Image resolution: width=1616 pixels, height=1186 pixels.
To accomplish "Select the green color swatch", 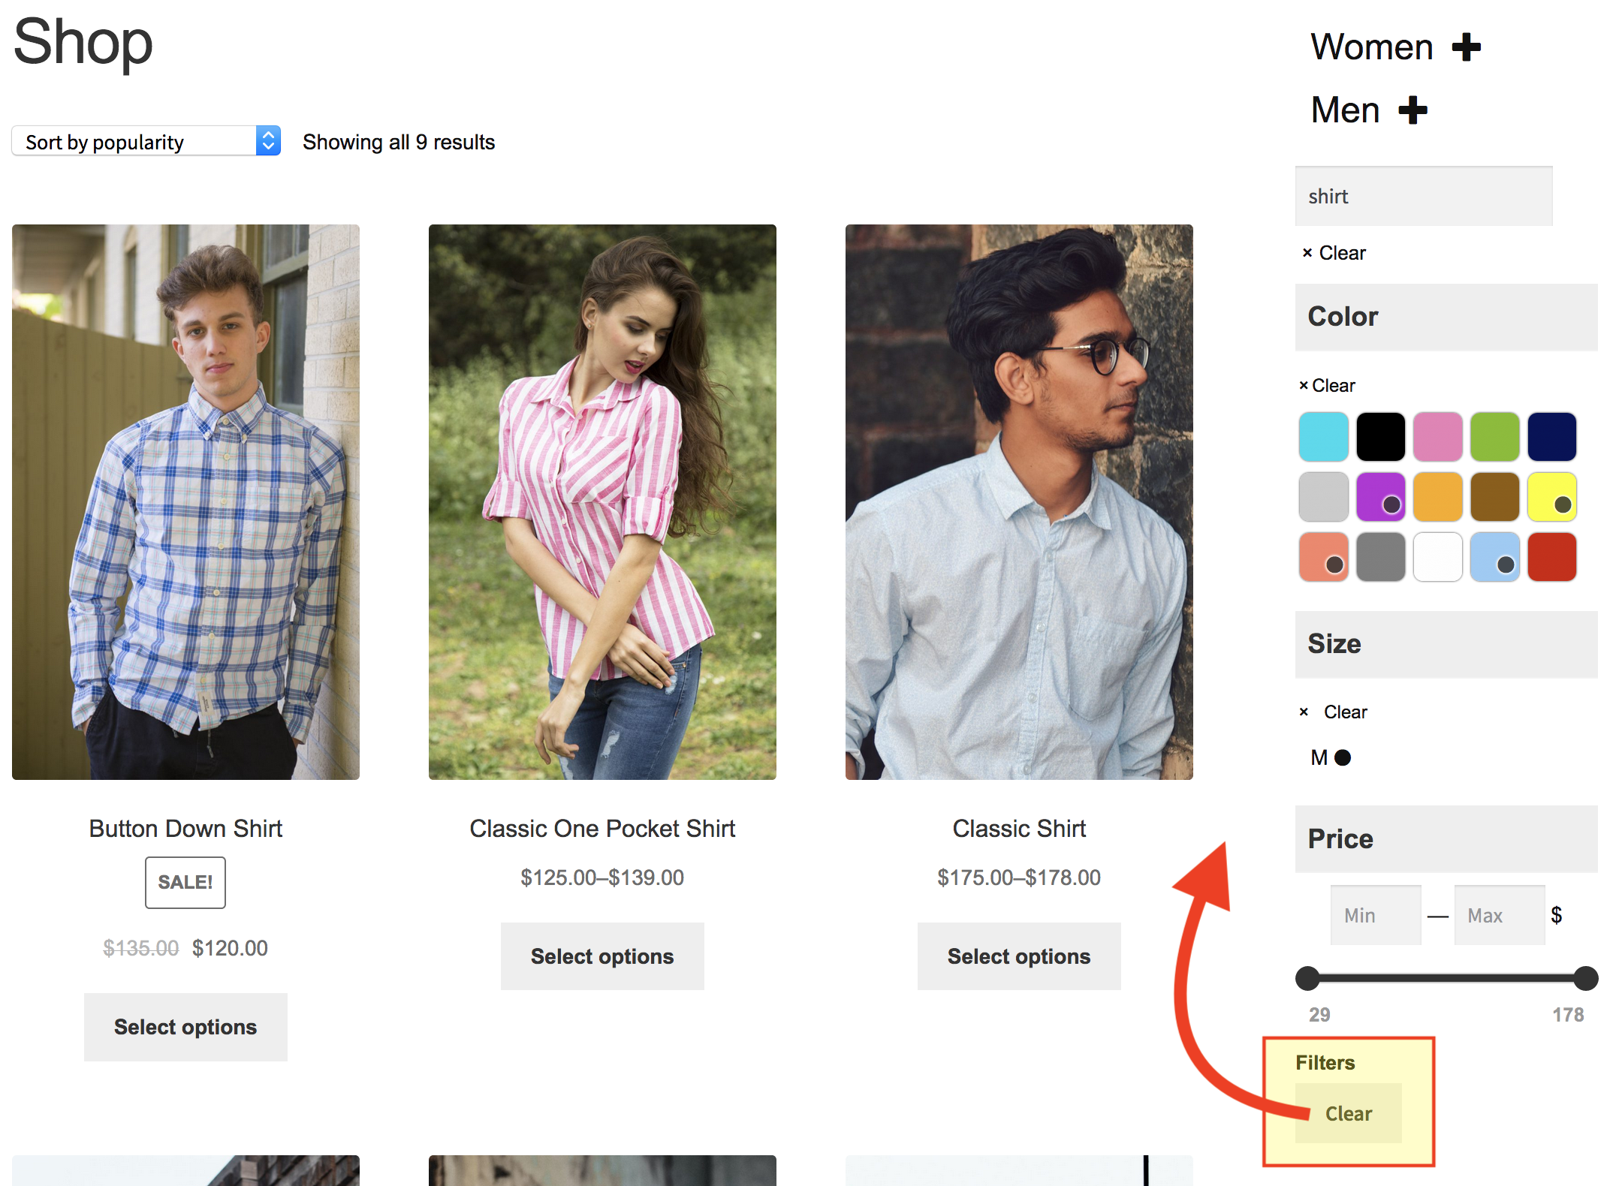I will click(1494, 436).
